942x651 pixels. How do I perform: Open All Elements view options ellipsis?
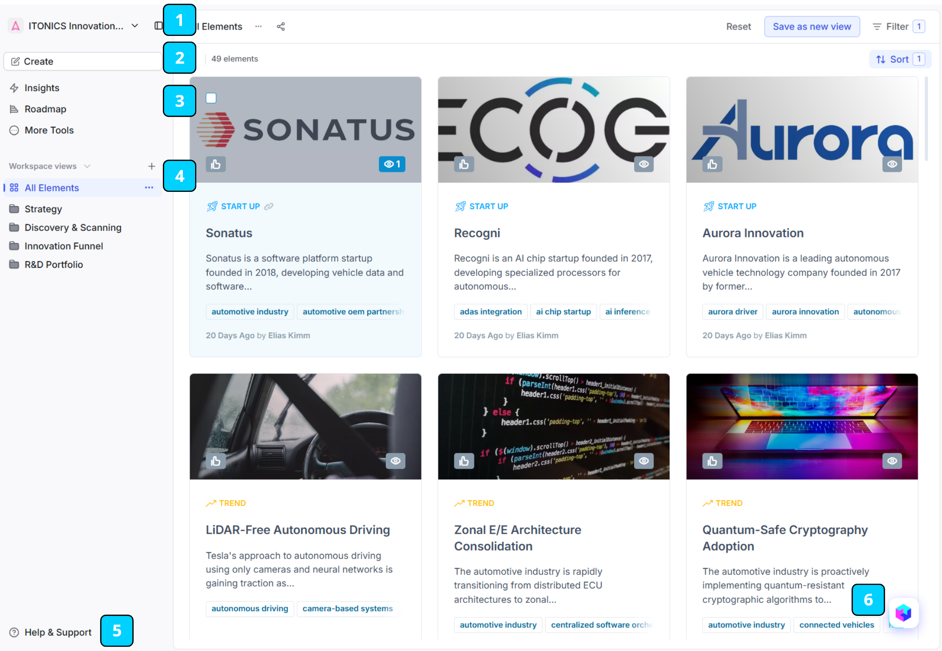click(149, 188)
